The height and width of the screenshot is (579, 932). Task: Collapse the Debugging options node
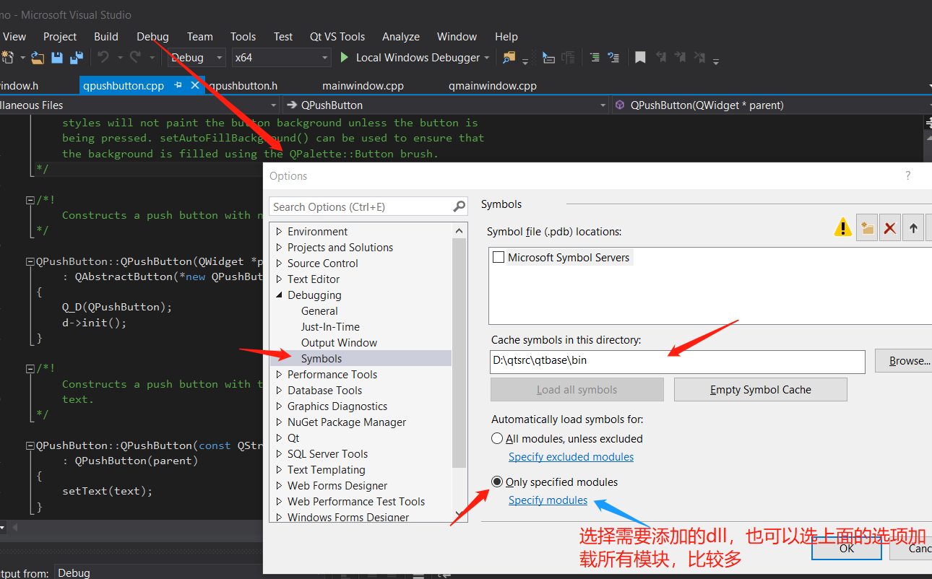[x=280, y=295]
